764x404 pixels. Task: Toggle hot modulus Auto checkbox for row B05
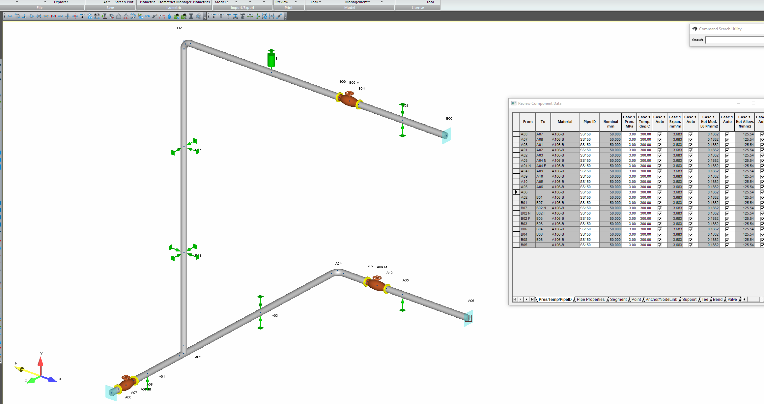[x=727, y=245]
